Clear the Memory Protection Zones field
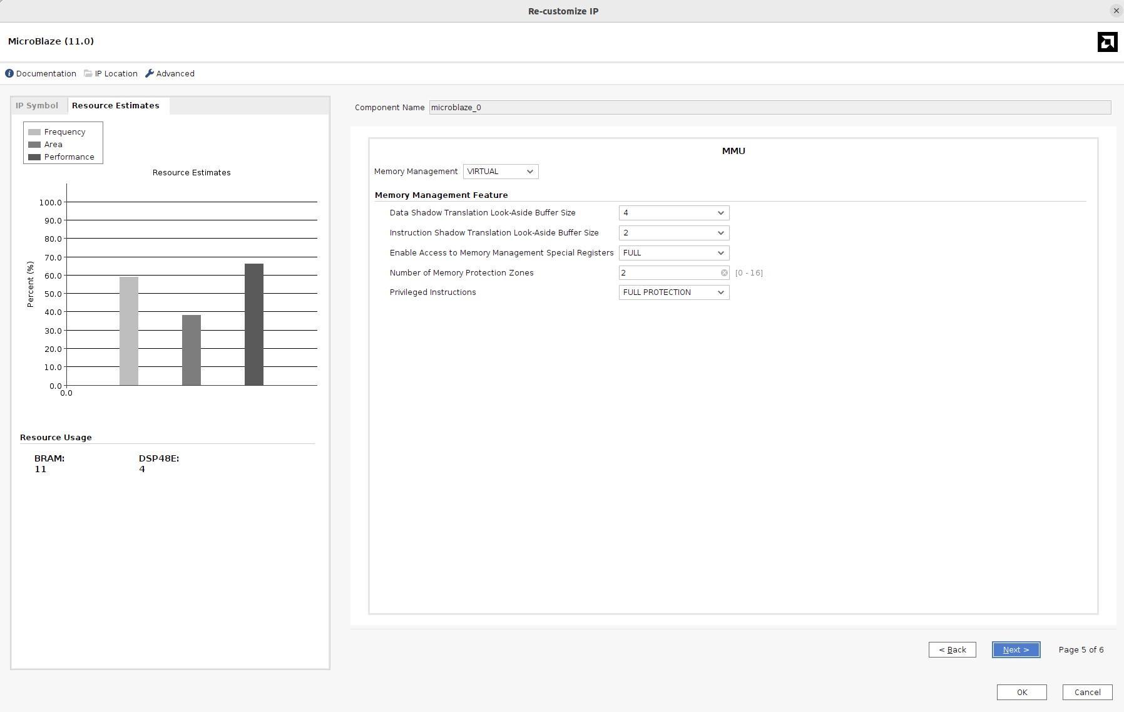This screenshot has width=1124, height=712. [x=724, y=273]
